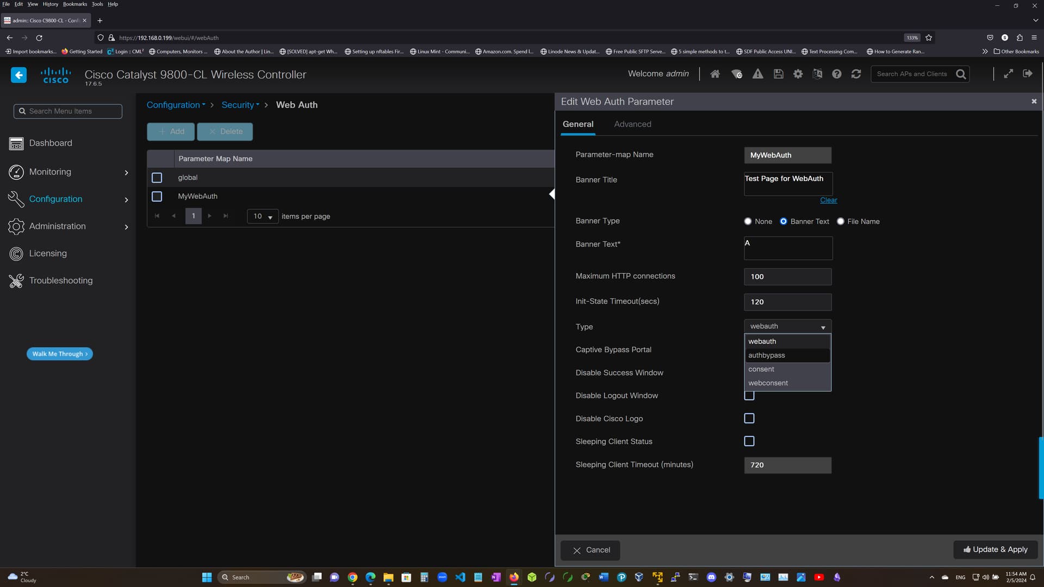Open Microsoft Edge from the taskbar
Screen dimensions: 1044x587
click(370, 577)
